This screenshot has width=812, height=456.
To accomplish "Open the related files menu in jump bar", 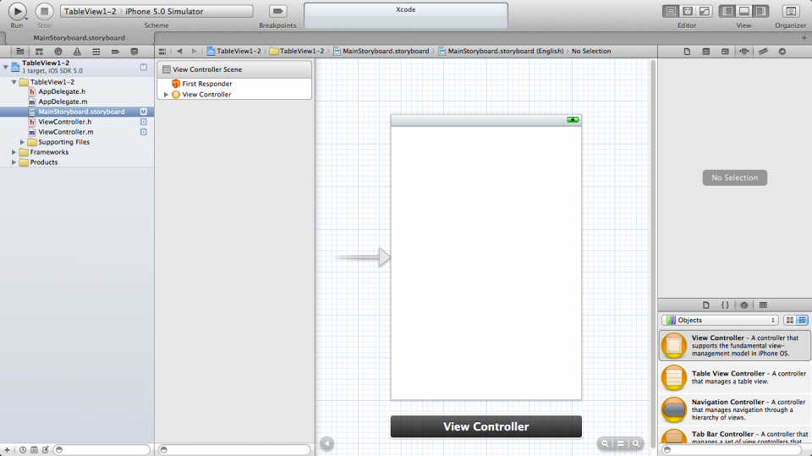I will (162, 52).
